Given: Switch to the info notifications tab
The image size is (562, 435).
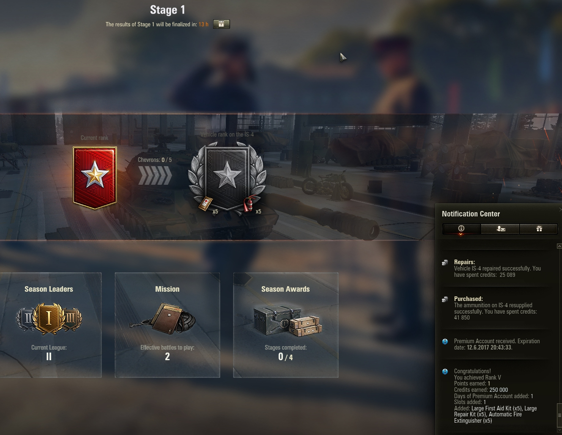Looking at the screenshot, I should pyautogui.click(x=461, y=229).
